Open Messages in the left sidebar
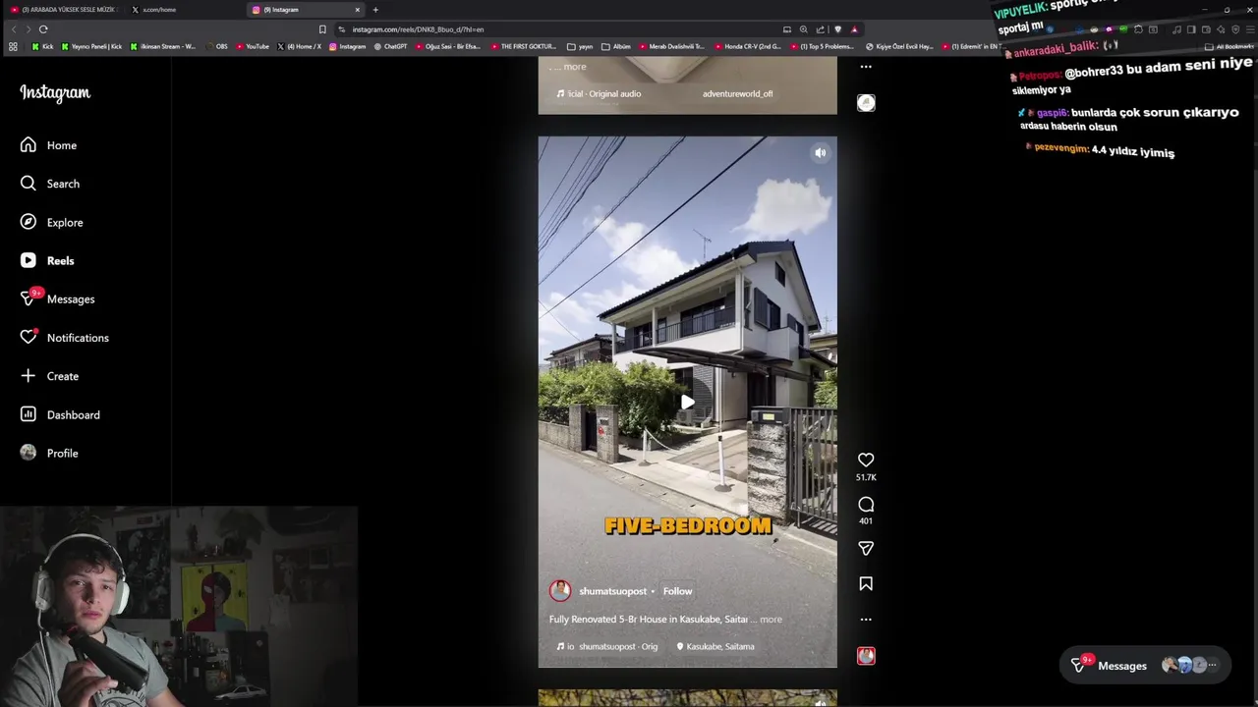This screenshot has height=707, width=1258. pos(57,299)
